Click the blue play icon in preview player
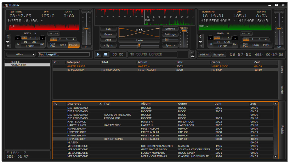 [x=98, y=54]
